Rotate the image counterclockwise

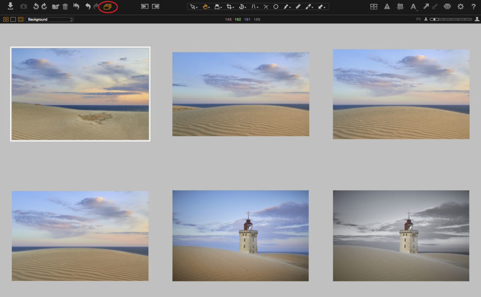coord(35,6)
